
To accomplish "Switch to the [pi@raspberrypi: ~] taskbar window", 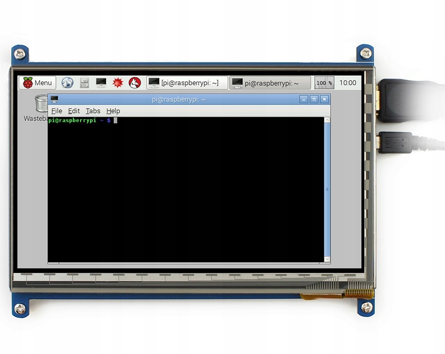I will (x=187, y=83).
